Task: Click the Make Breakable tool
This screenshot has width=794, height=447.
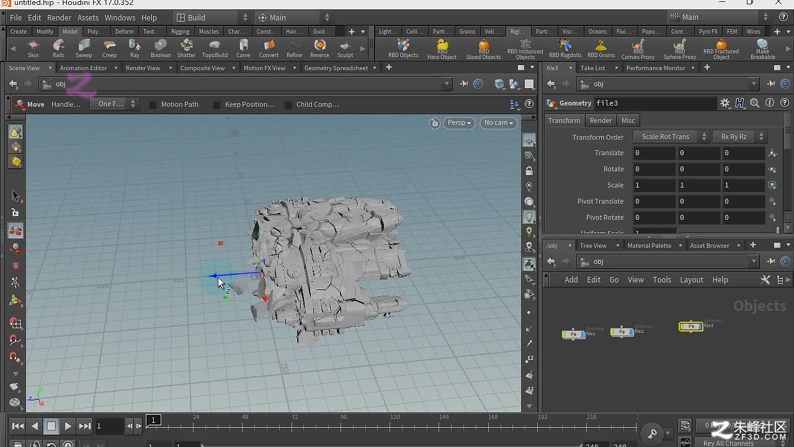Action: coord(762,49)
